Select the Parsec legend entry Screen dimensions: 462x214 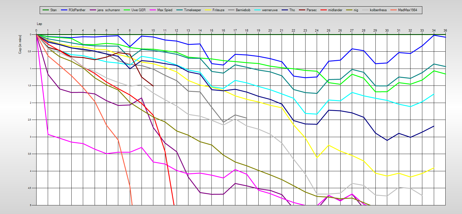coord(308,10)
